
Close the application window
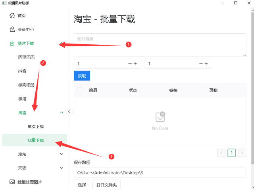[x=249, y=3]
